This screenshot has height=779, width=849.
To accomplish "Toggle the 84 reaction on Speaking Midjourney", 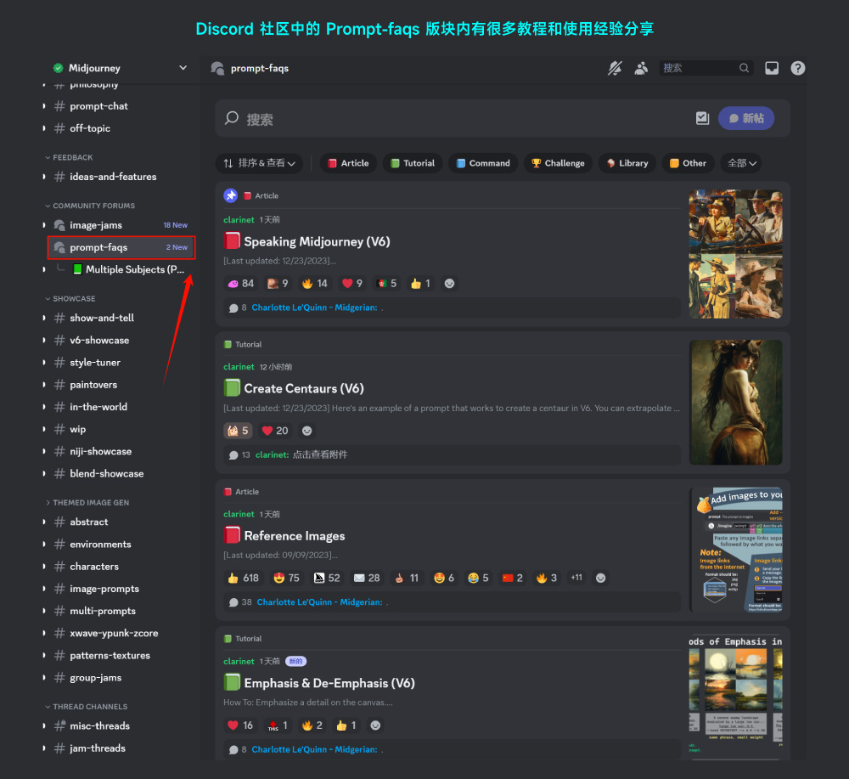I will (x=241, y=284).
